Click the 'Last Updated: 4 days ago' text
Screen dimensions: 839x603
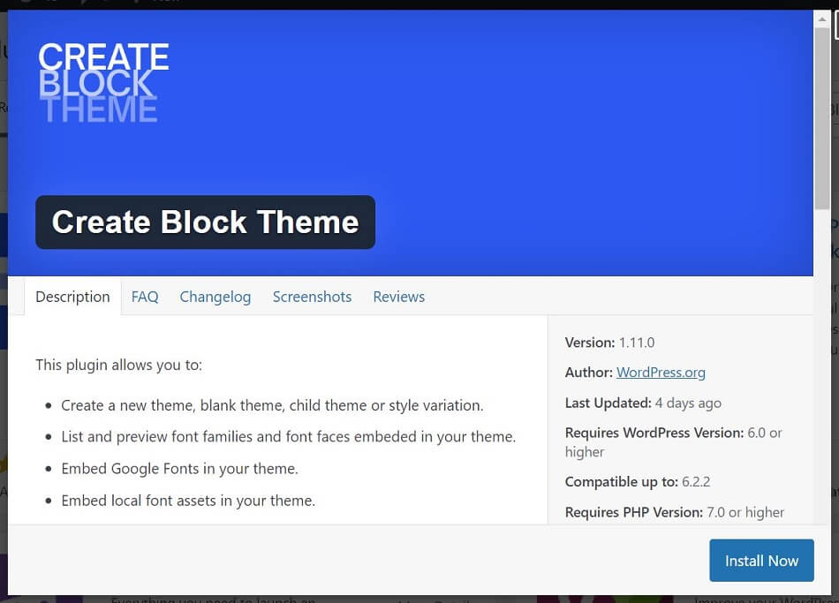click(x=643, y=403)
